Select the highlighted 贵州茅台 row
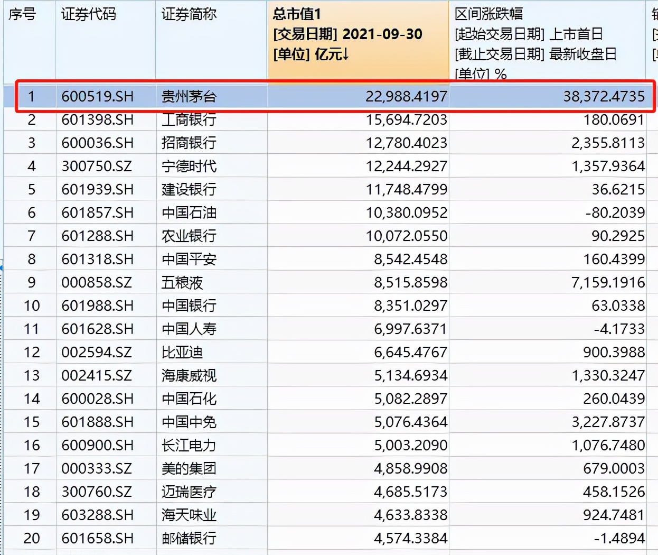Screen dimensions: 658x555 (x=189, y=97)
